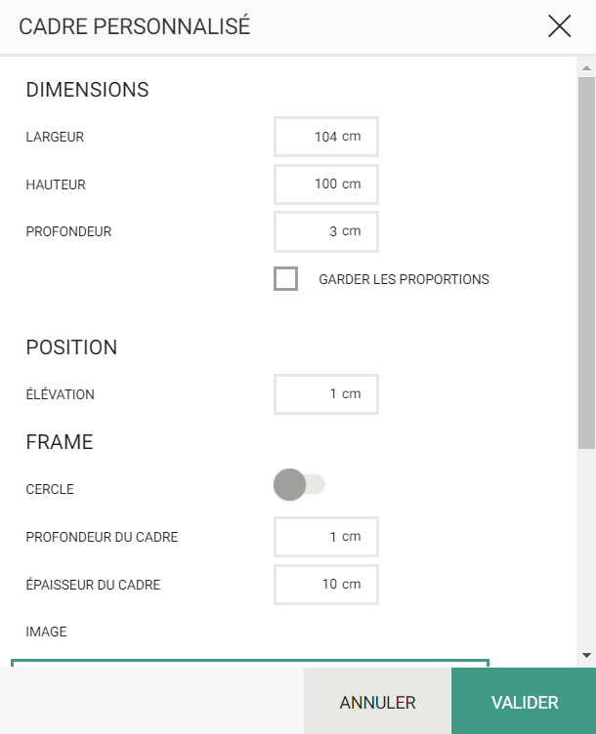Select the Hauteur field showing 100 cm
The height and width of the screenshot is (734, 596).
coord(326,183)
